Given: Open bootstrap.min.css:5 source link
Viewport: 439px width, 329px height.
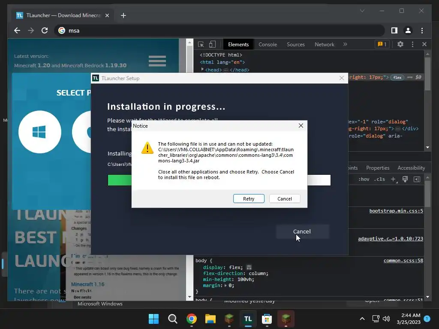Looking at the screenshot, I should point(396,211).
